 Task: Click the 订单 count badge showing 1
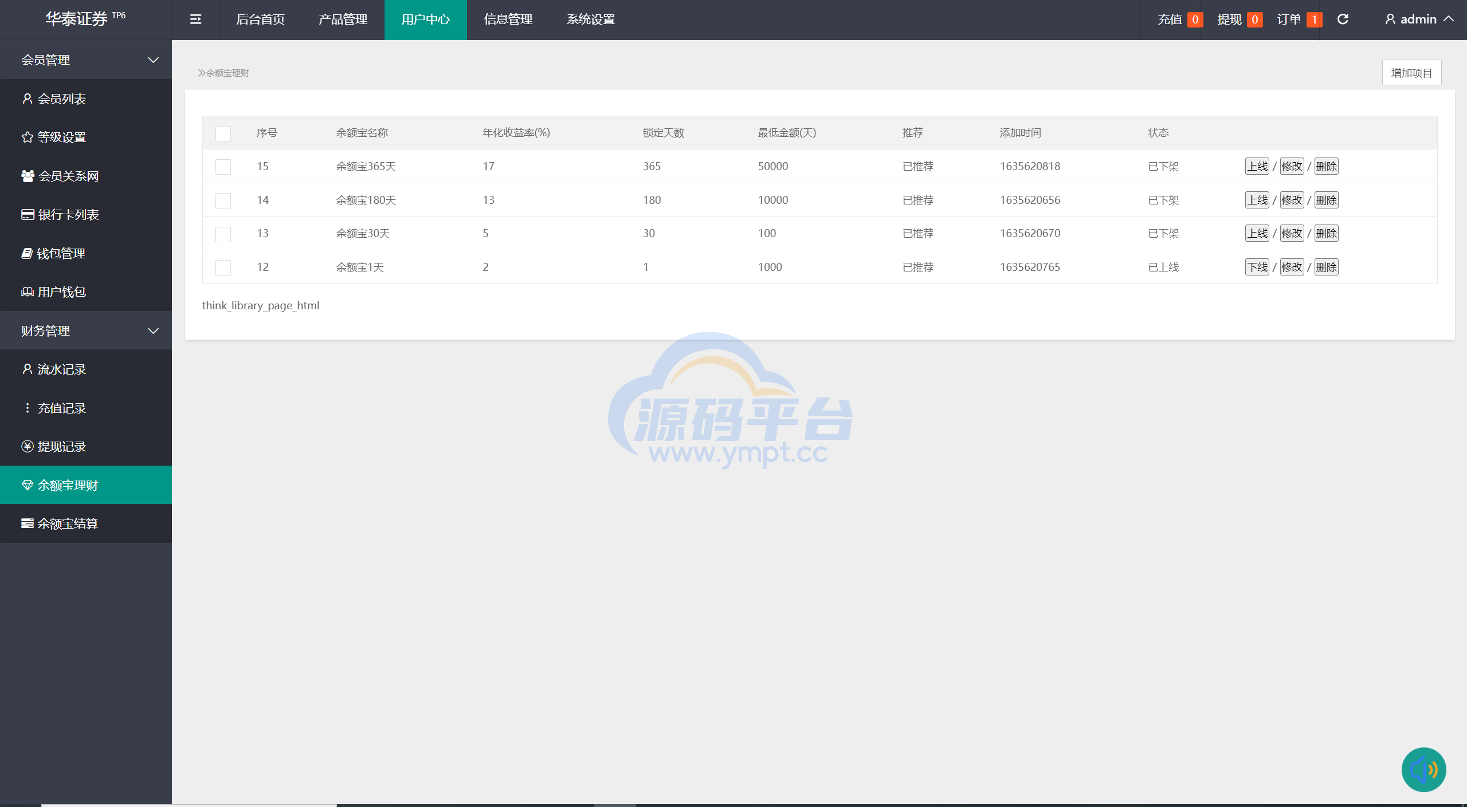pyautogui.click(x=1314, y=19)
